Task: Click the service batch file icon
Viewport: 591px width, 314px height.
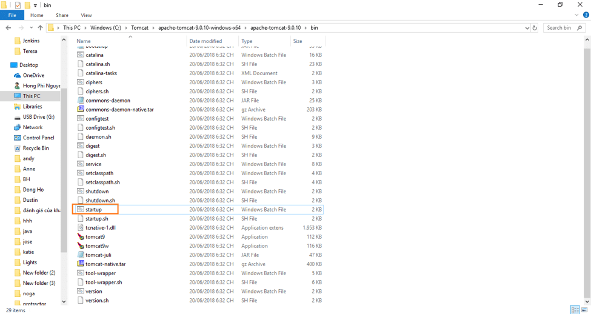Action: [x=80, y=164]
